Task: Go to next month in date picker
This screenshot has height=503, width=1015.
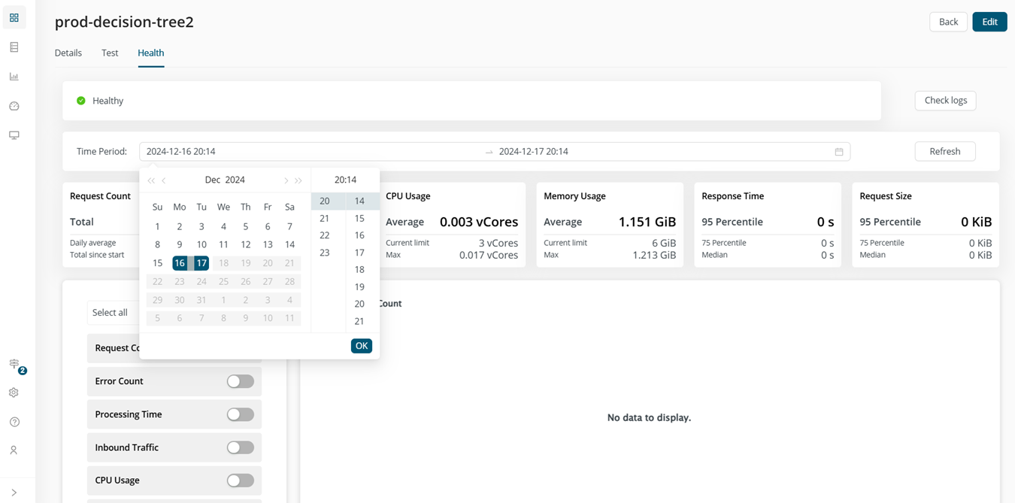Action: [286, 180]
